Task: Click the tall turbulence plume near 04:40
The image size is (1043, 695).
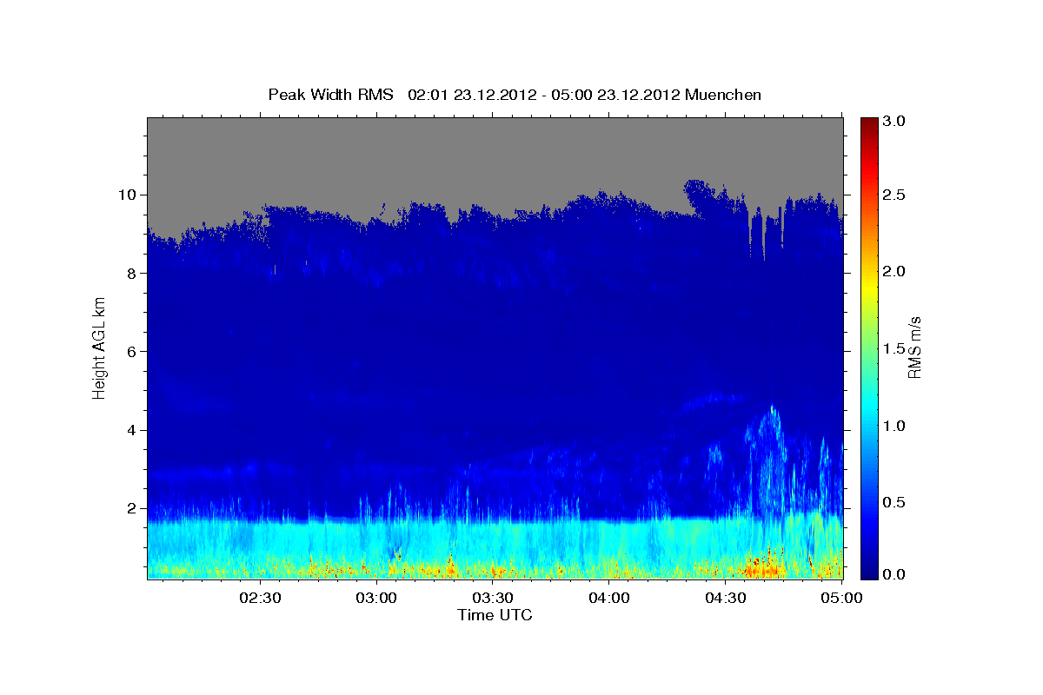Action: coord(770,460)
